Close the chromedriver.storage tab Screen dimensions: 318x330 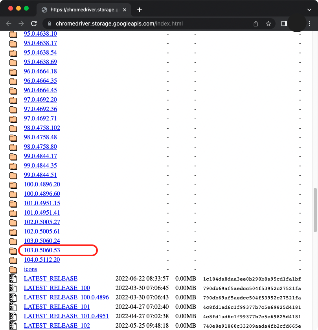125,10
